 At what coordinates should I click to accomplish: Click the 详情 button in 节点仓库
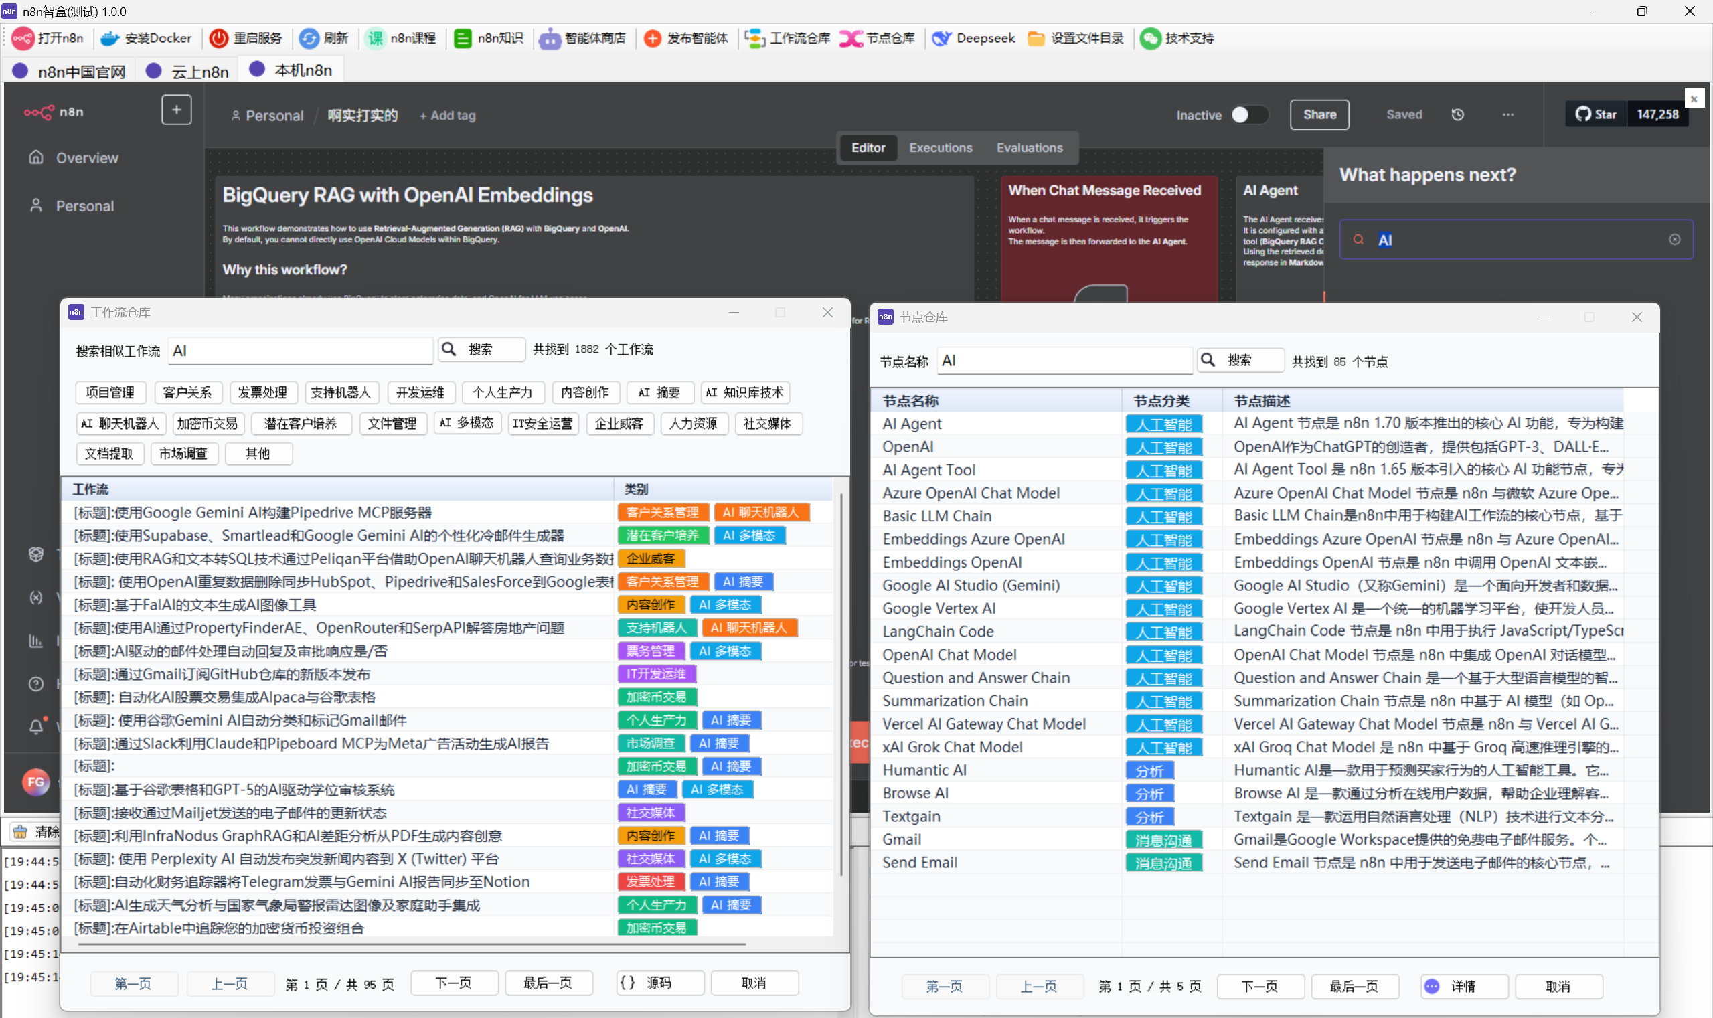click(1463, 987)
